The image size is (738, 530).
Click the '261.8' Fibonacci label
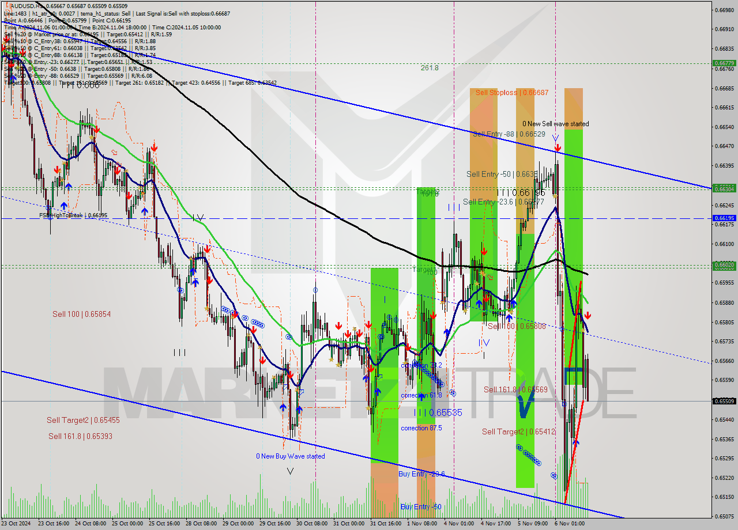click(430, 67)
